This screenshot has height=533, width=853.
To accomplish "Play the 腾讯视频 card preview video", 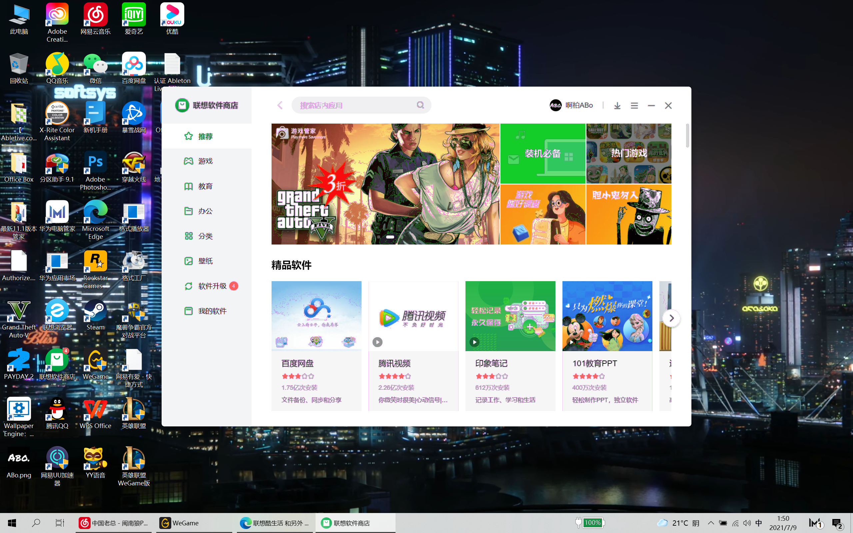I will [377, 342].
